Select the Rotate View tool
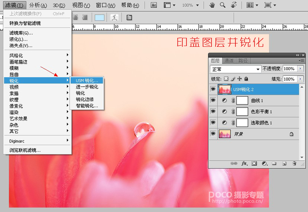This screenshot has width=308, height=212. click(234, 5)
